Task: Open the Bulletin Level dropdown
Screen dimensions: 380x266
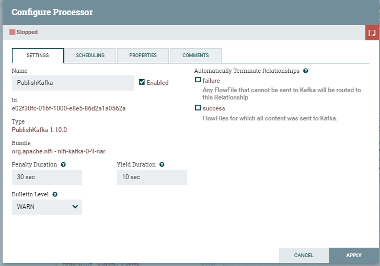Action: [x=47, y=207]
